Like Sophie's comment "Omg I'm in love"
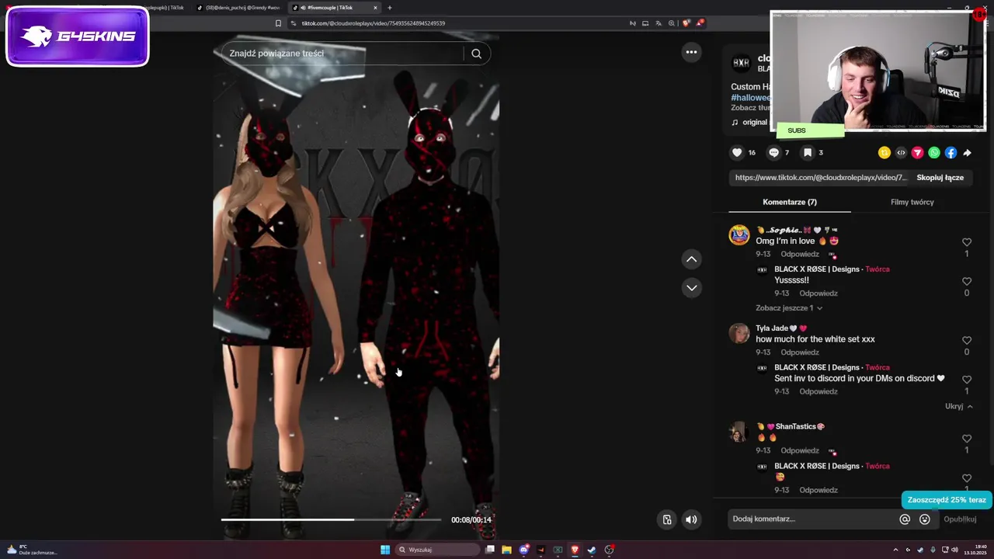 [967, 242]
